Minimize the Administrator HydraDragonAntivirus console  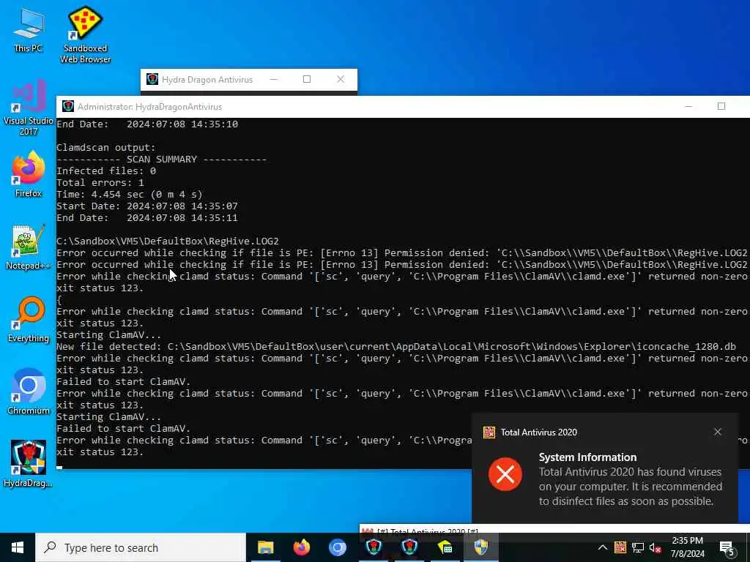(688, 106)
